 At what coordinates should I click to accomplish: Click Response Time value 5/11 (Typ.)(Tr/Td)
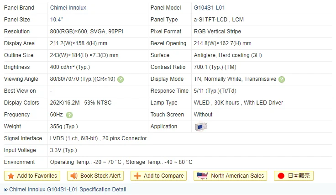click(215, 91)
